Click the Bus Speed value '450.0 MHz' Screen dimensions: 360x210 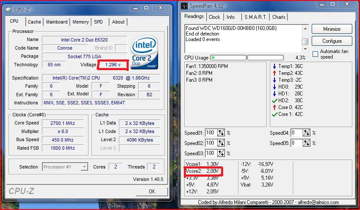click(63, 140)
